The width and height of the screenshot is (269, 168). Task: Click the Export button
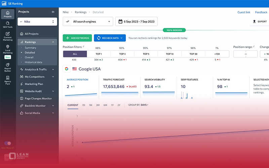pyautogui.click(x=260, y=22)
